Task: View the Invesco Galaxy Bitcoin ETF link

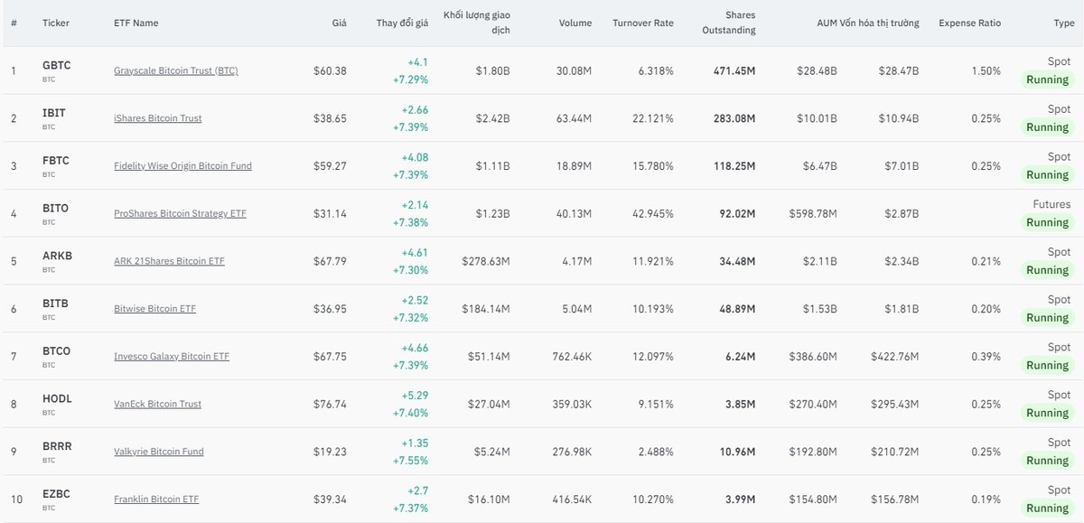Action: [171, 356]
